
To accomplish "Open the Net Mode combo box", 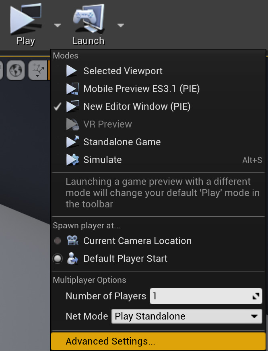I will click(187, 316).
